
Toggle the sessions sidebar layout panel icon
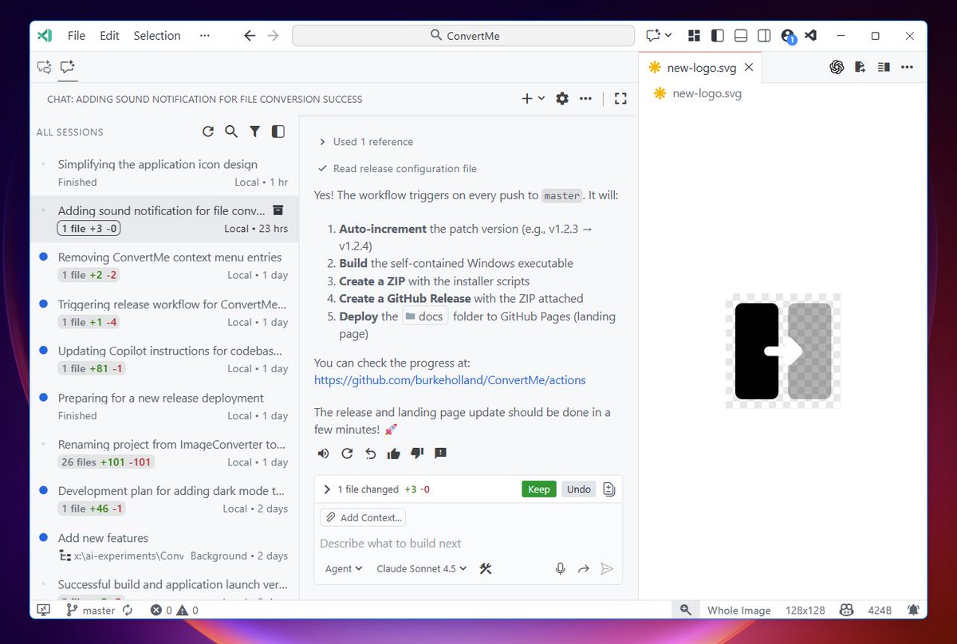[278, 132]
